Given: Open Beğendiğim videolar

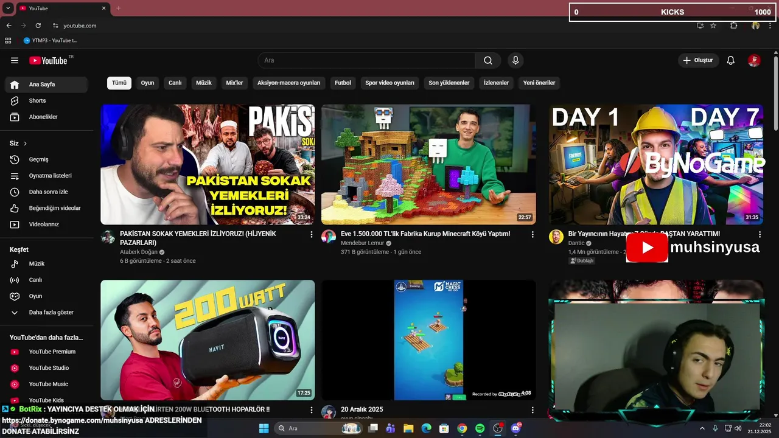Looking at the screenshot, I should tap(46, 208).
